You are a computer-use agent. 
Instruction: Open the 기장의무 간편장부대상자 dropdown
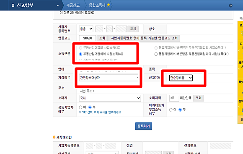[x=109, y=78]
